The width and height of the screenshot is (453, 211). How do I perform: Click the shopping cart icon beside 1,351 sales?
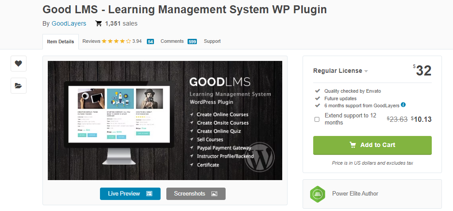(x=99, y=24)
